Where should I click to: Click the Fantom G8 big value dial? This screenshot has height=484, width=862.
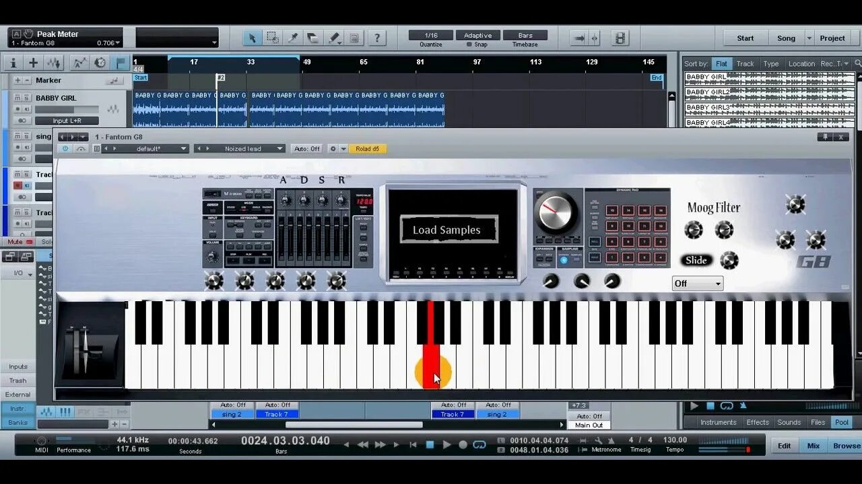pos(556,212)
